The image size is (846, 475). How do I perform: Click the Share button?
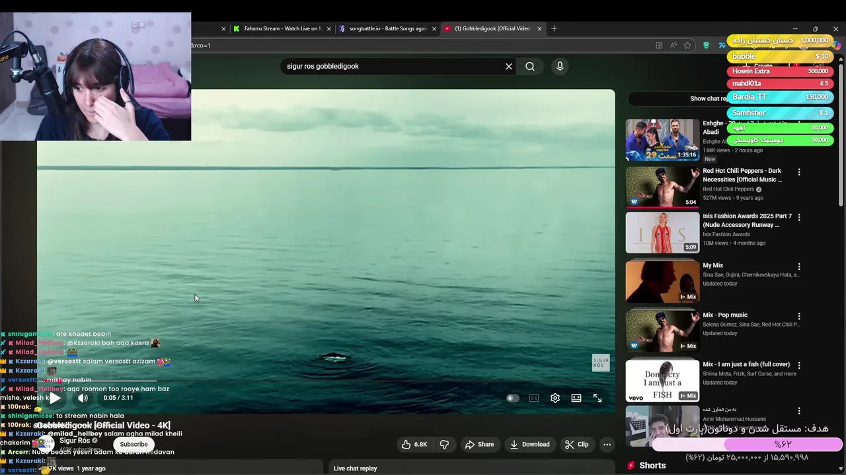click(480, 445)
